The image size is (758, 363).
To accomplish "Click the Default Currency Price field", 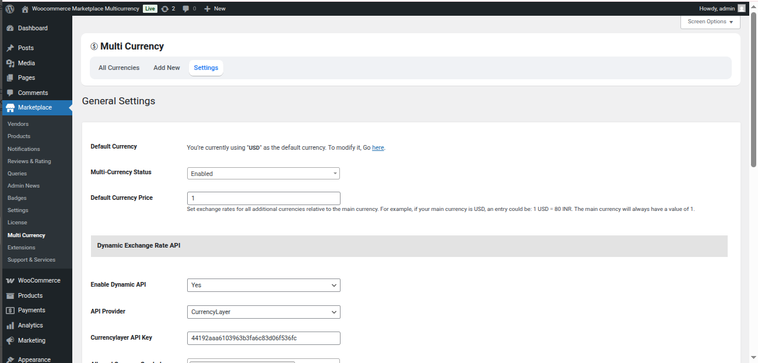I will (263, 198).
